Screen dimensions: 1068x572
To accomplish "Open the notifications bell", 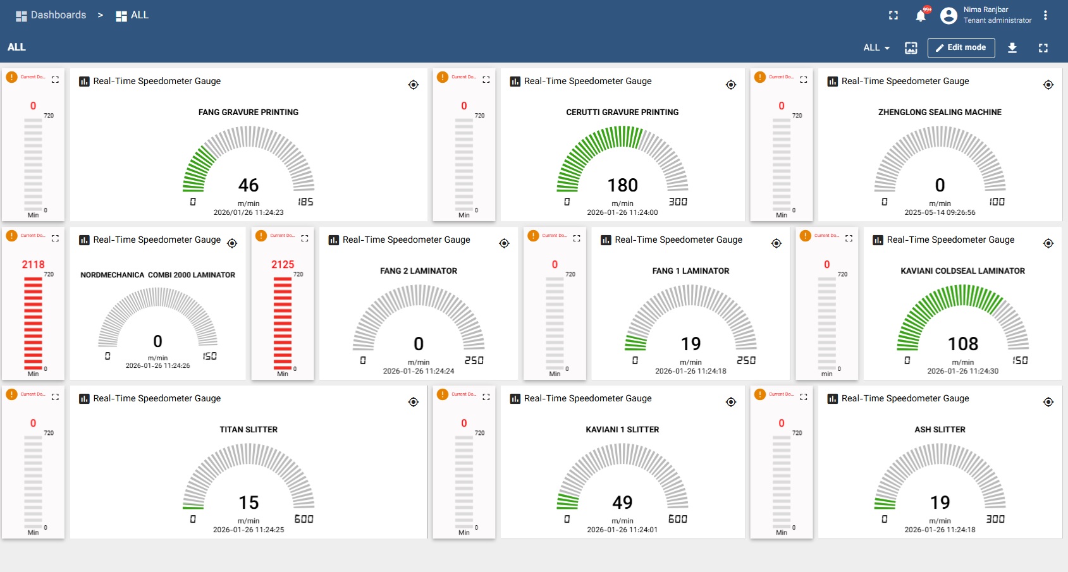I will 921,16.
